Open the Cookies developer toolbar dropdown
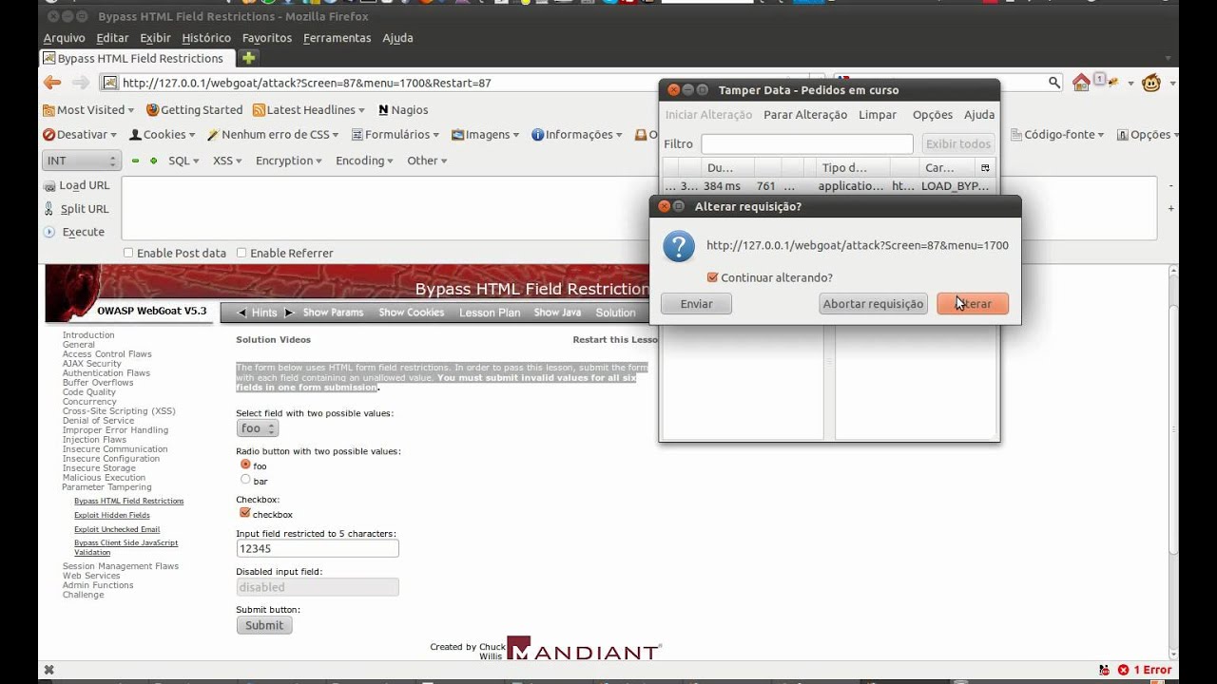Image resolution: width=1217 pixels, height=684 pixels. [x=162, y=135]
